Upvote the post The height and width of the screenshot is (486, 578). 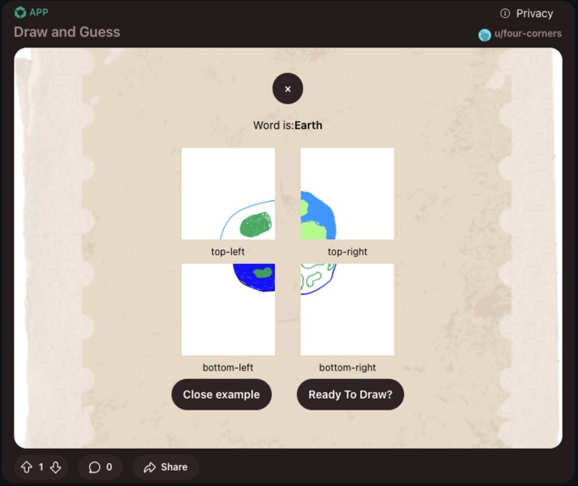click(26, 467)
